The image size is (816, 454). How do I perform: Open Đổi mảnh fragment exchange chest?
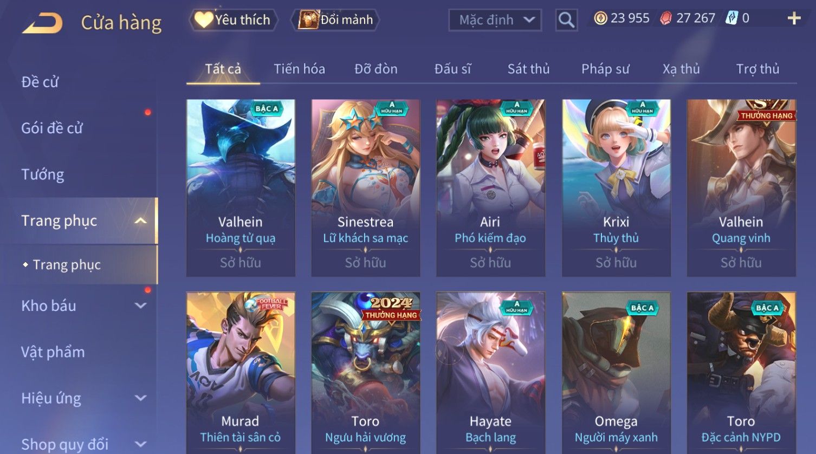tap(335, 20)
